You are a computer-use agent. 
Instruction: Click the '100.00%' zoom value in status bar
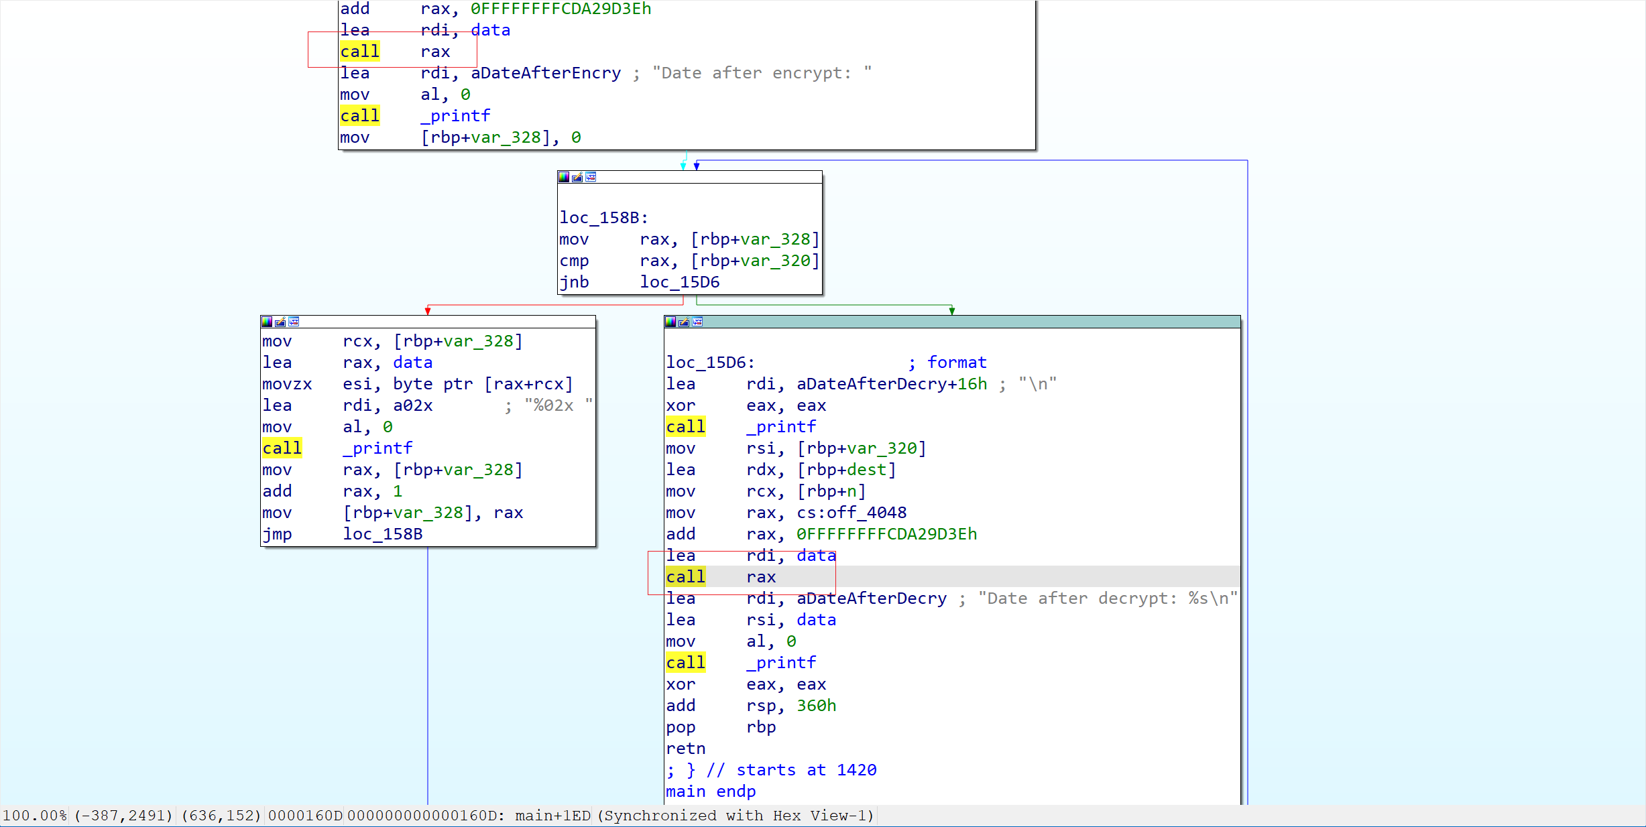[x=35, y=816]
